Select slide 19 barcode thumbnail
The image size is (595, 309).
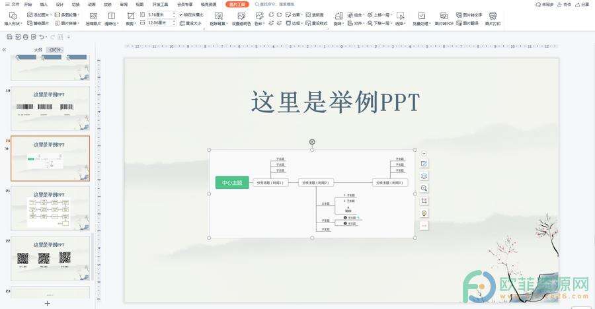coord(50,108)
